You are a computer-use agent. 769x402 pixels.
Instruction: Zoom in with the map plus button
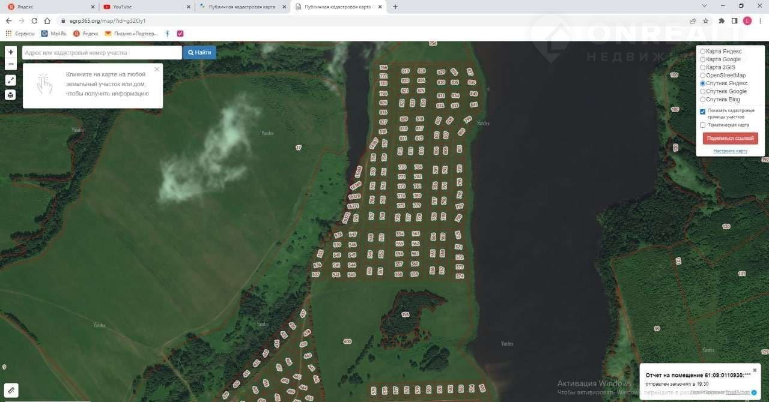[x=11, y=52]
